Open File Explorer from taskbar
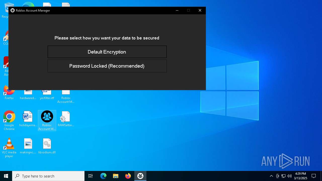The image size is (322, 181). pos(116,176)
